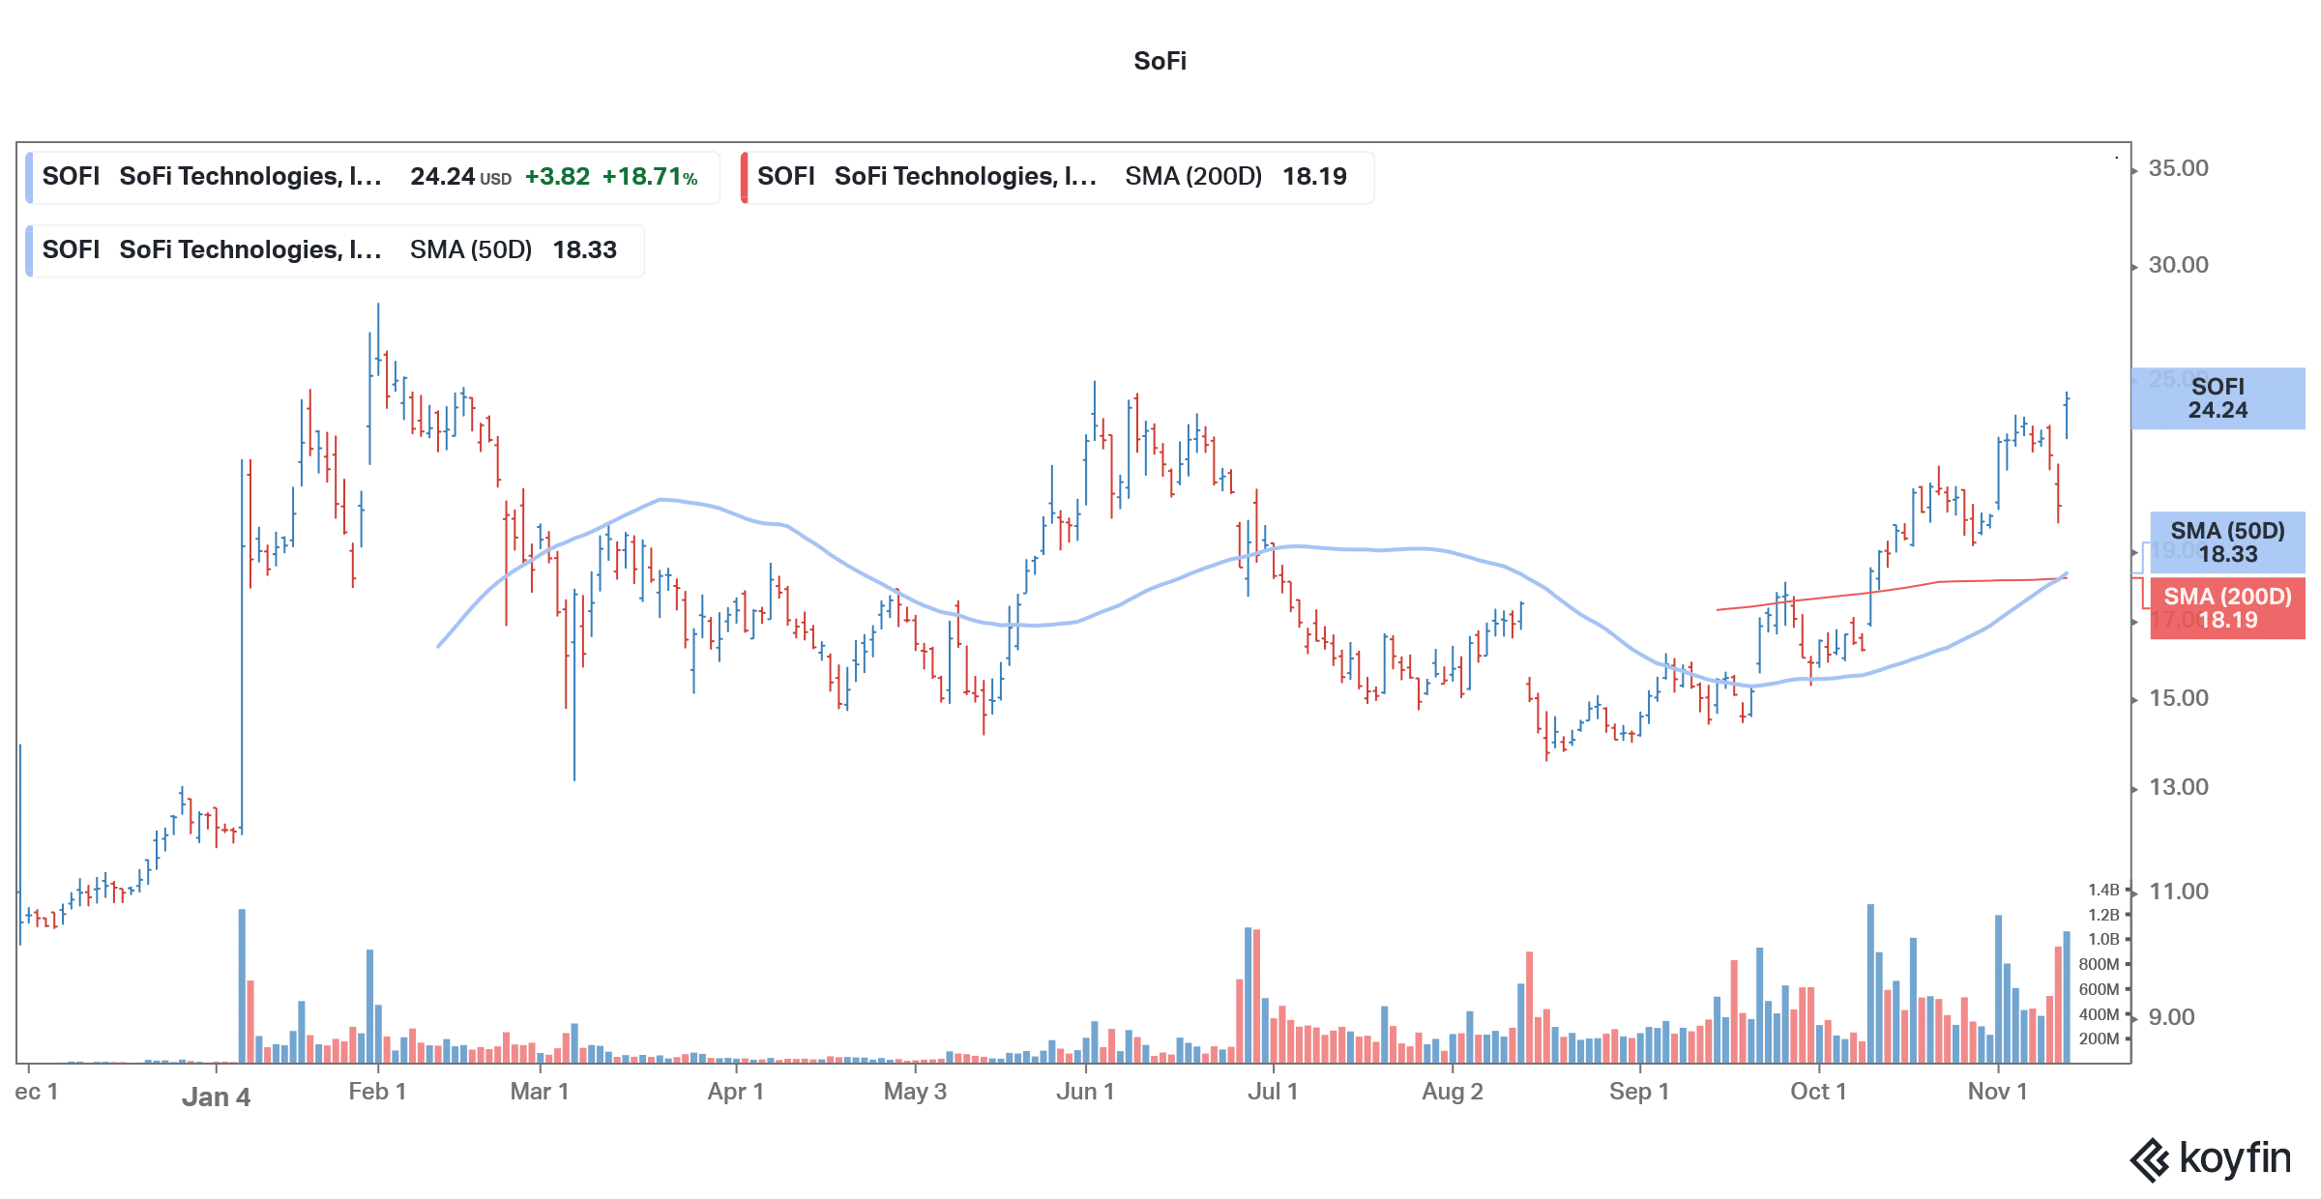Click the SMA (50D) 18.33 axis tag
Image resolution: width=2321 pixels, height=1199 pixels.
click(x=2227, y=542)
